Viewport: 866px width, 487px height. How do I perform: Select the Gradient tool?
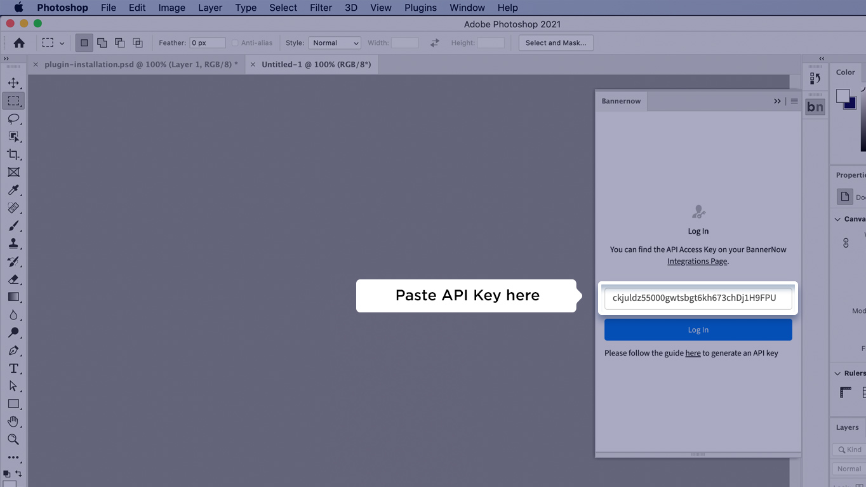[13, 297]
